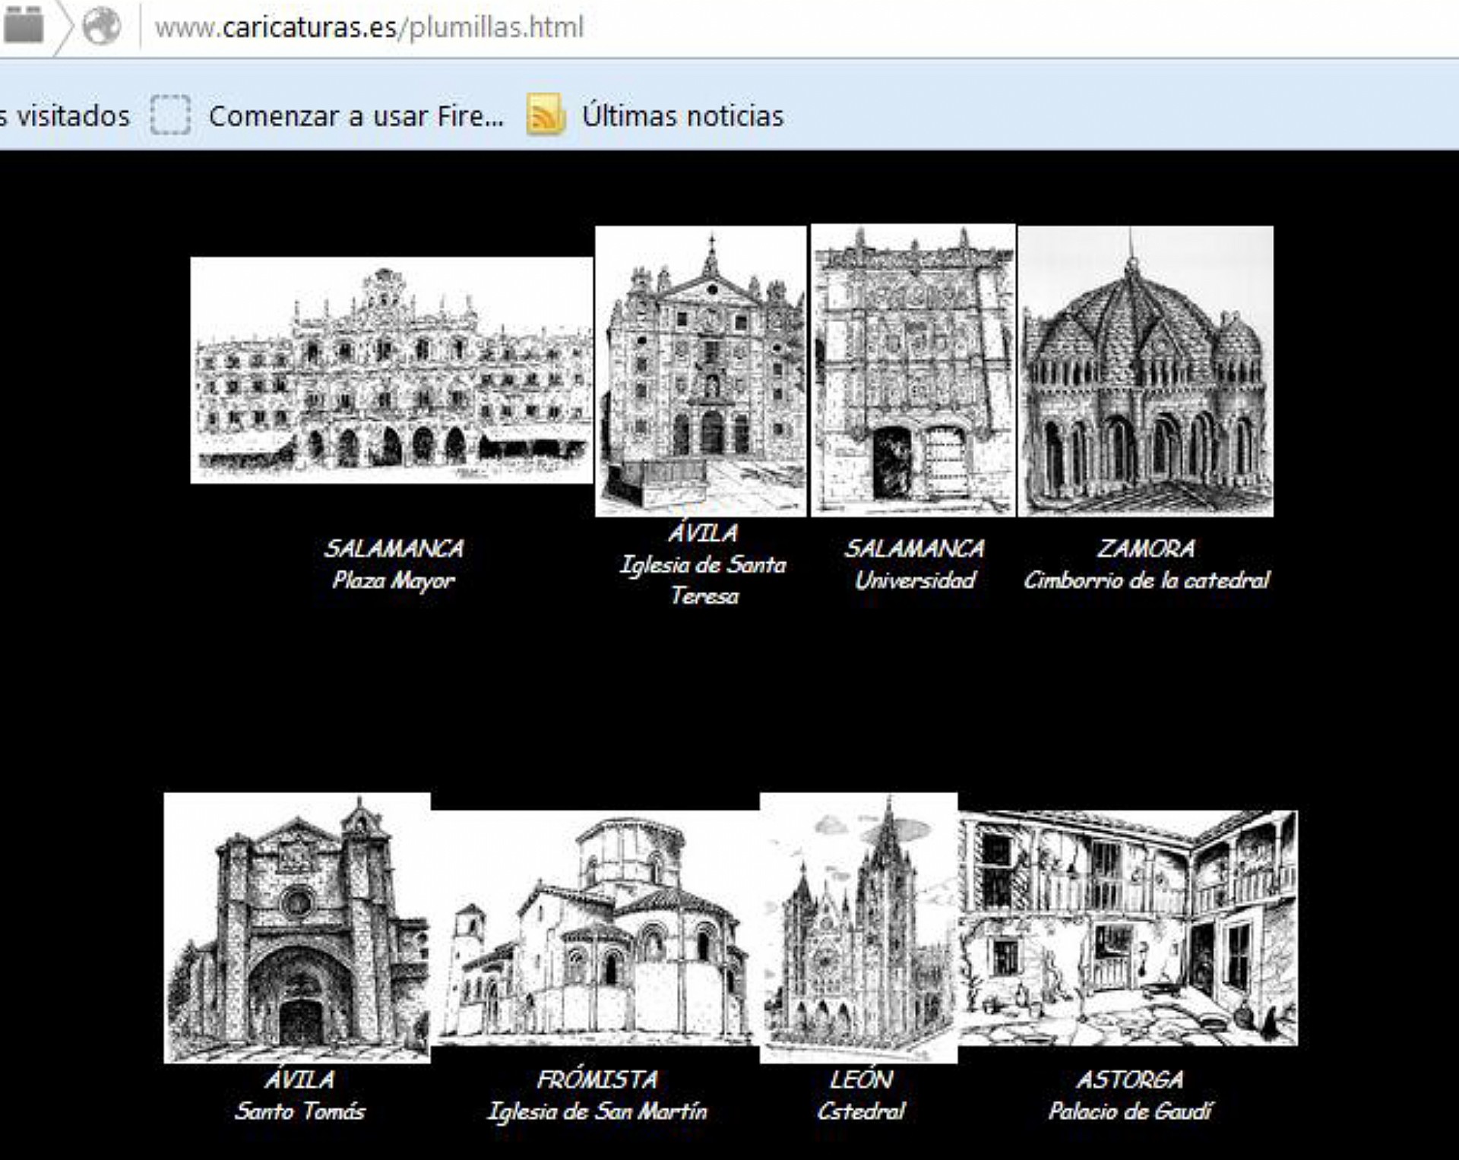Open Salamanca Universidad facade drawing
This screenshot has width=1459, height=1160.
tap(913, 370)
